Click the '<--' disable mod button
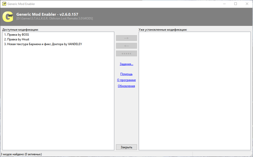This screenshot has width=253, height=157. click(126, 46)
